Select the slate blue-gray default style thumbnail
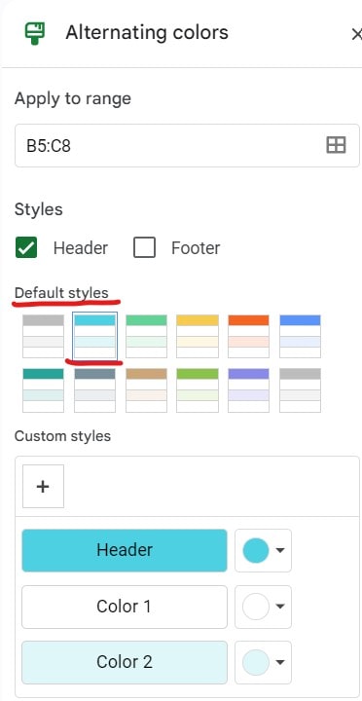362x701 pixels. pos(94,389)
